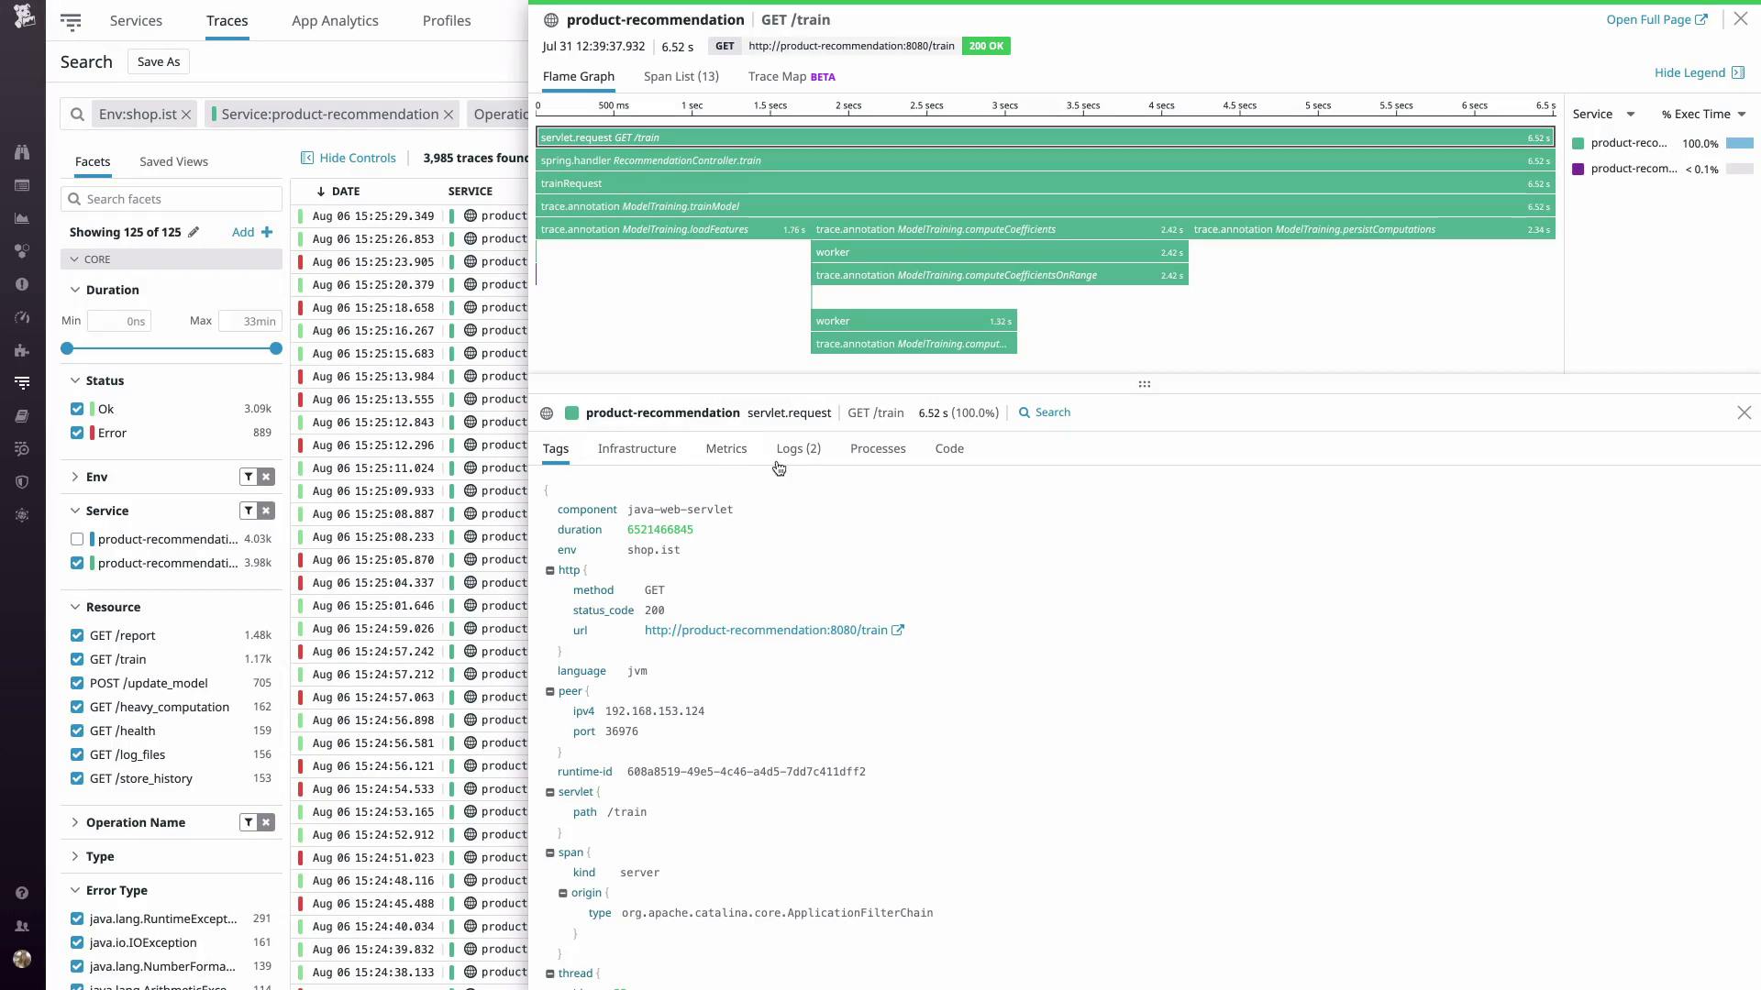Image resolution: width=1761 pixels, height=990 pixels.
Task: Uncheck the Error status filter
Action: [x=77, y=433]
